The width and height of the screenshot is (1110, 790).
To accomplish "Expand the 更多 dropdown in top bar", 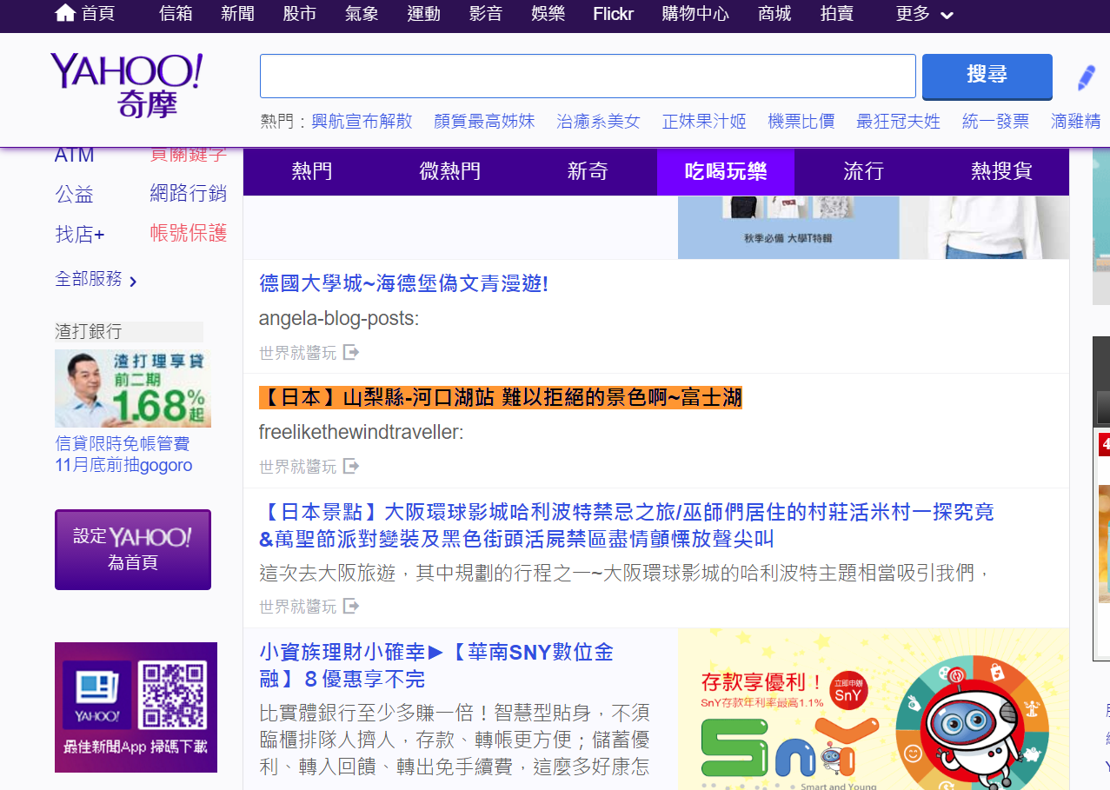I will click(x=925, y=14).
